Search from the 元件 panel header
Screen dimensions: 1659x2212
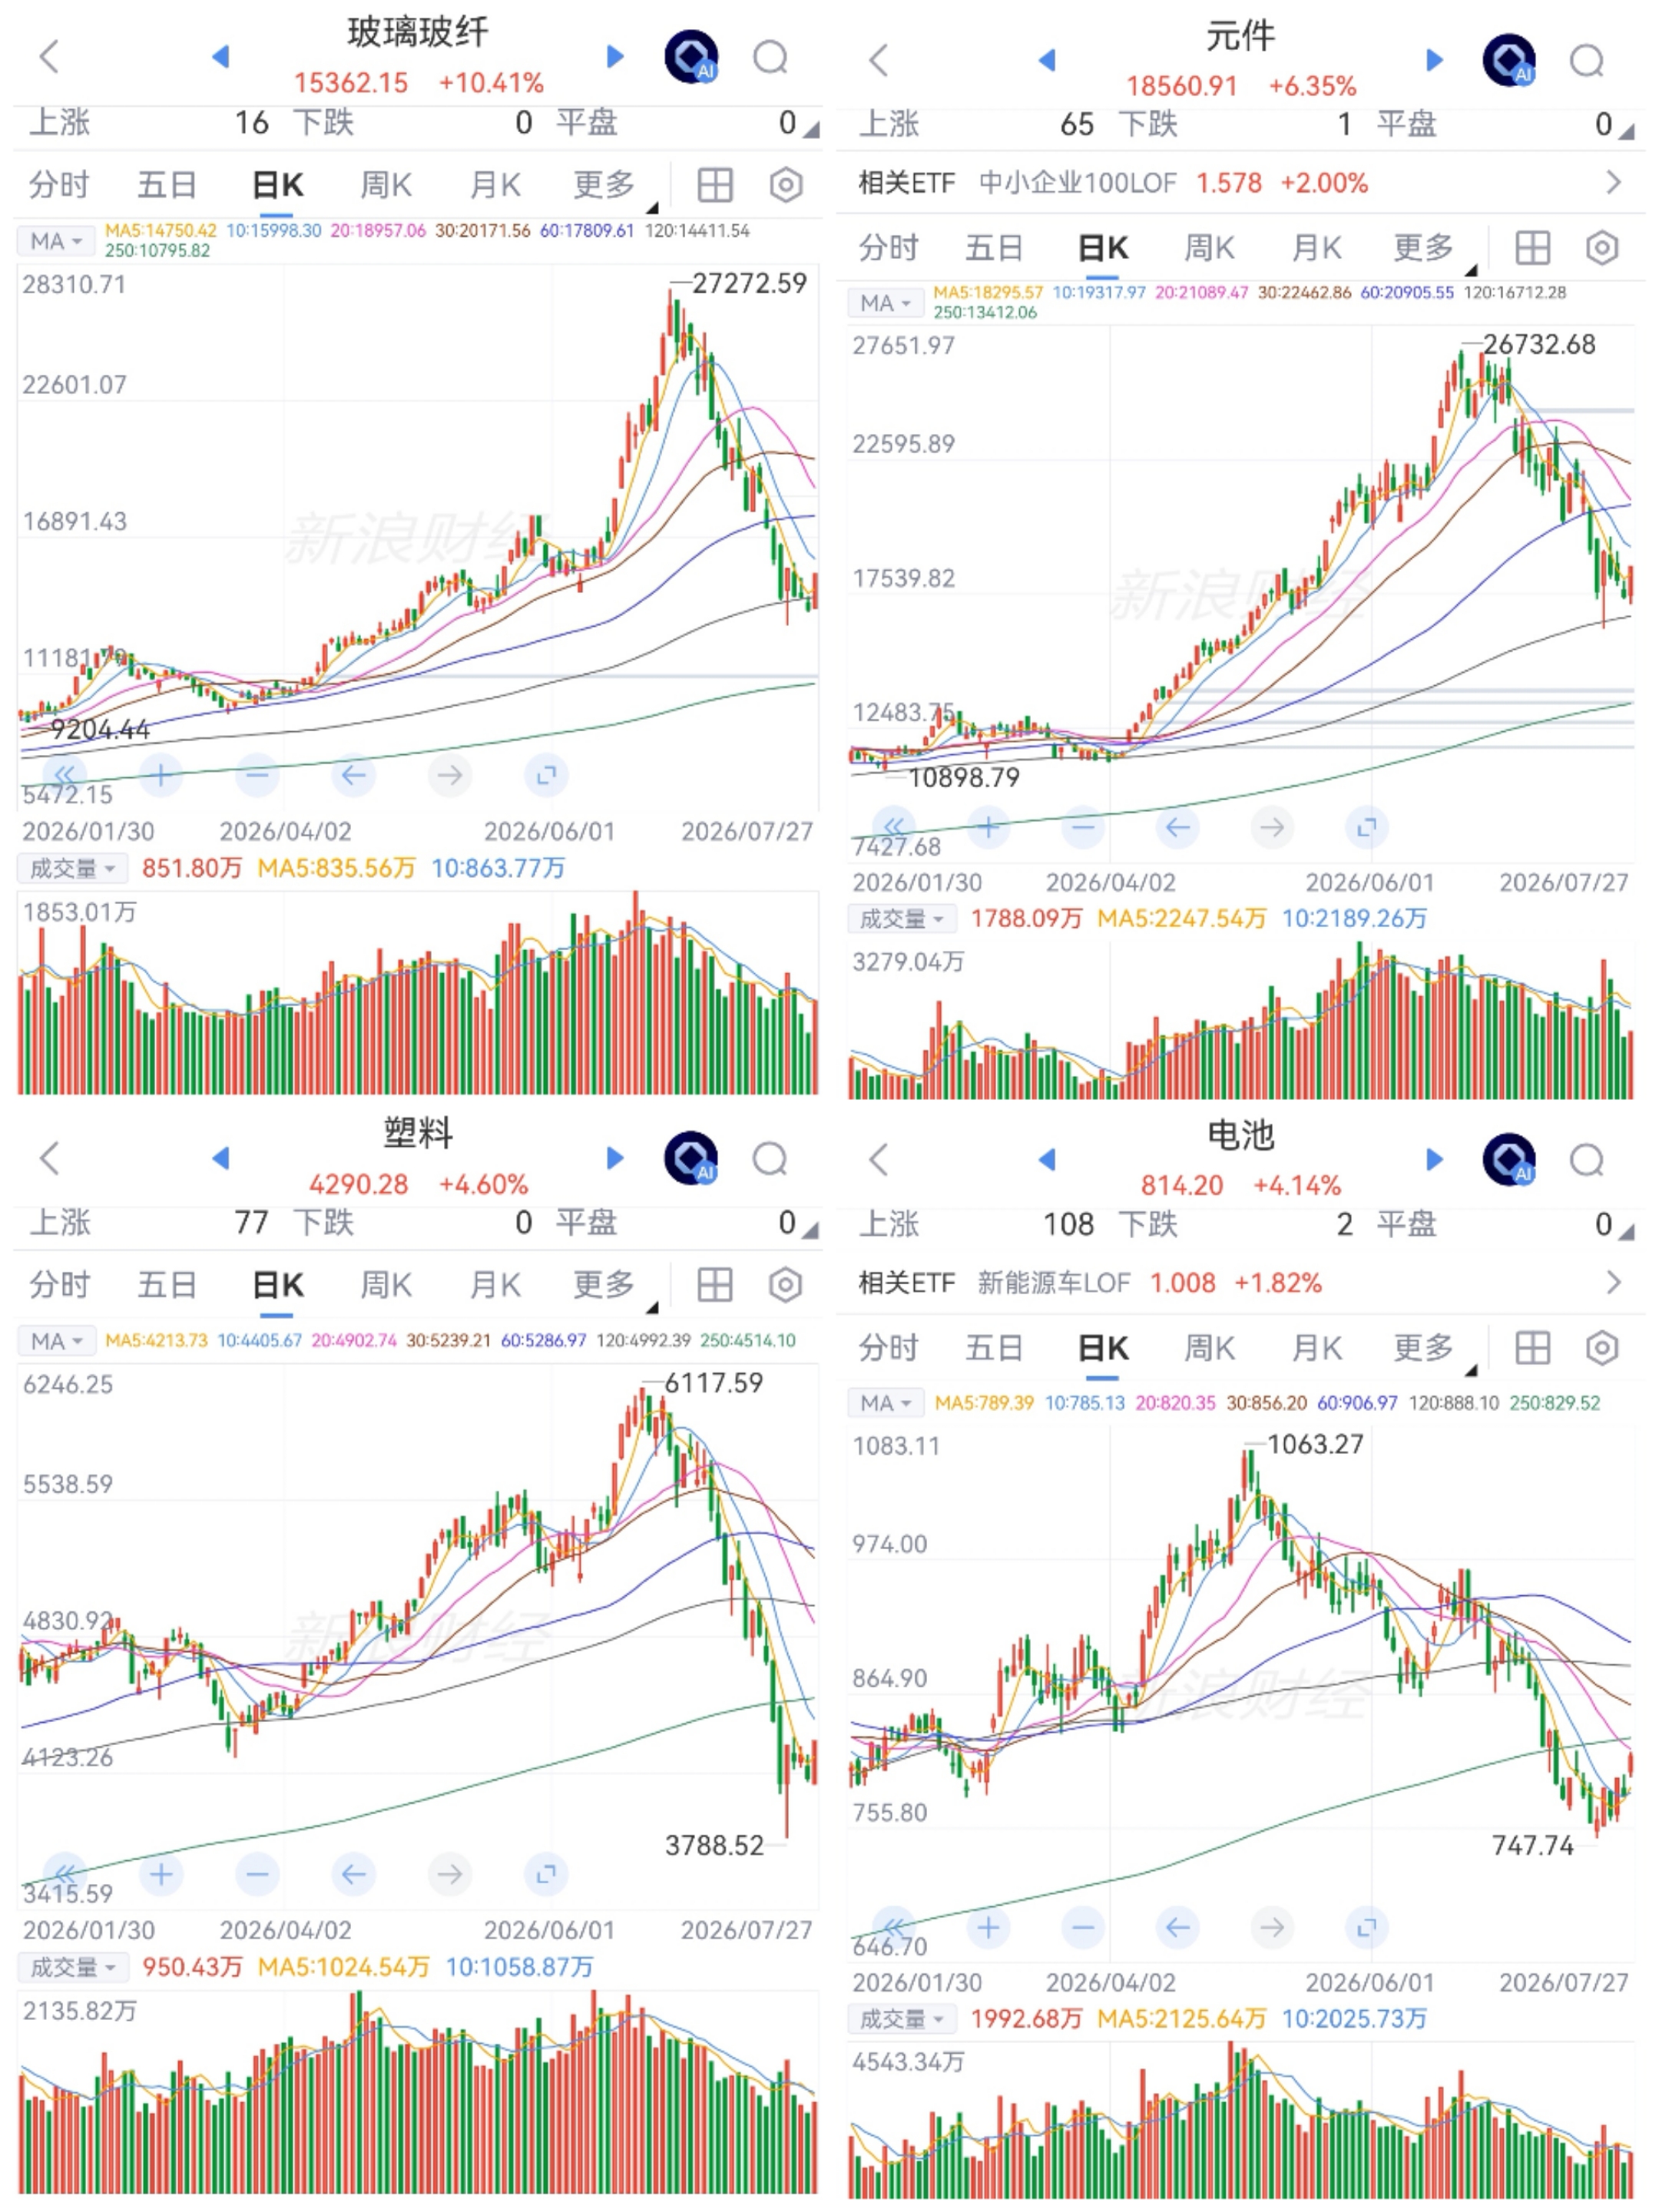coord(1587,60)
